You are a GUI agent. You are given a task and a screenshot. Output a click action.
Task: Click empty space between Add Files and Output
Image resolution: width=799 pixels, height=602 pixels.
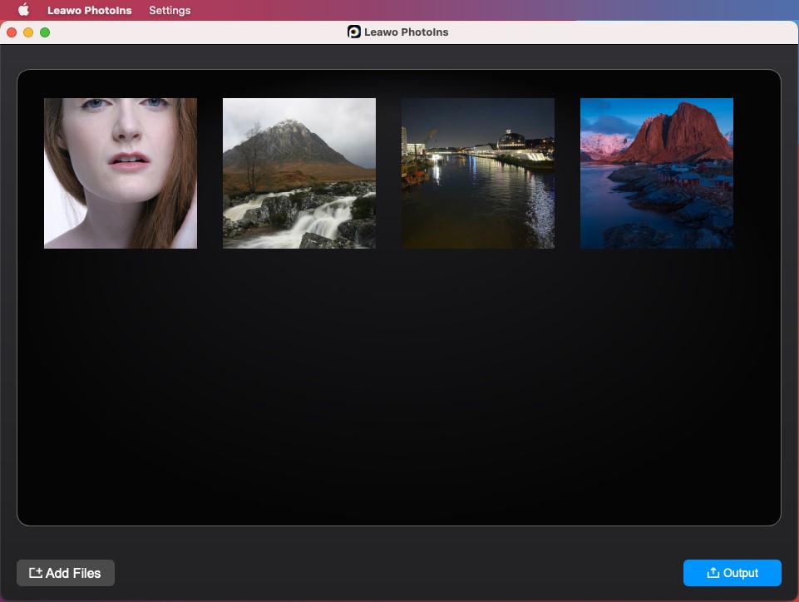pyautogui.click(x=399, y=573)
